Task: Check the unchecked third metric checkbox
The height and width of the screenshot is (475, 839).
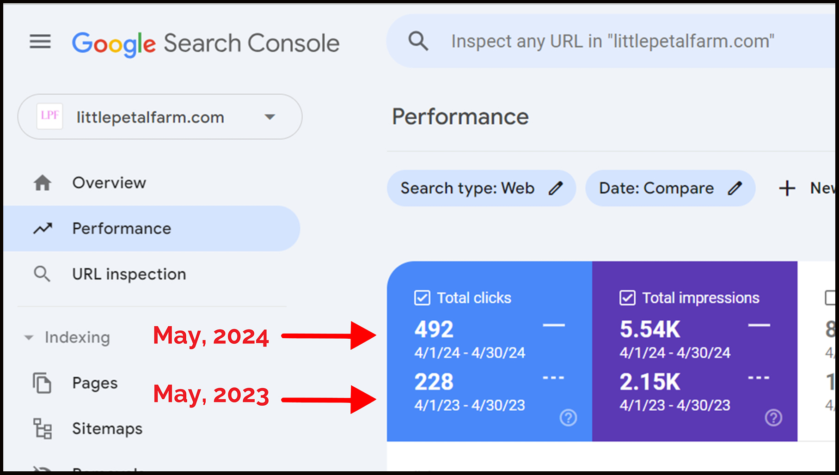Action: (x=831, y=298)
